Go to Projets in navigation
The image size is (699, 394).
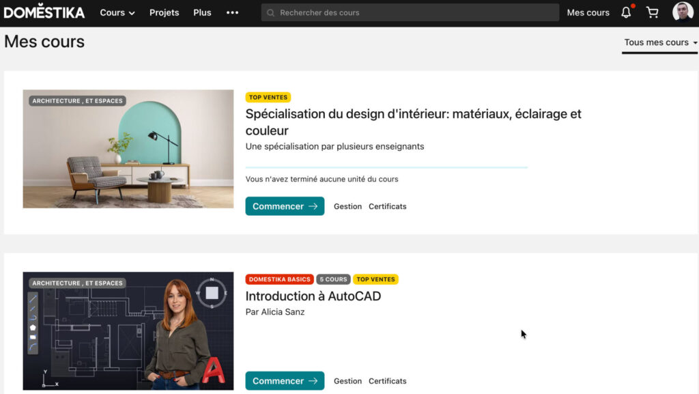tap(164, 12)
